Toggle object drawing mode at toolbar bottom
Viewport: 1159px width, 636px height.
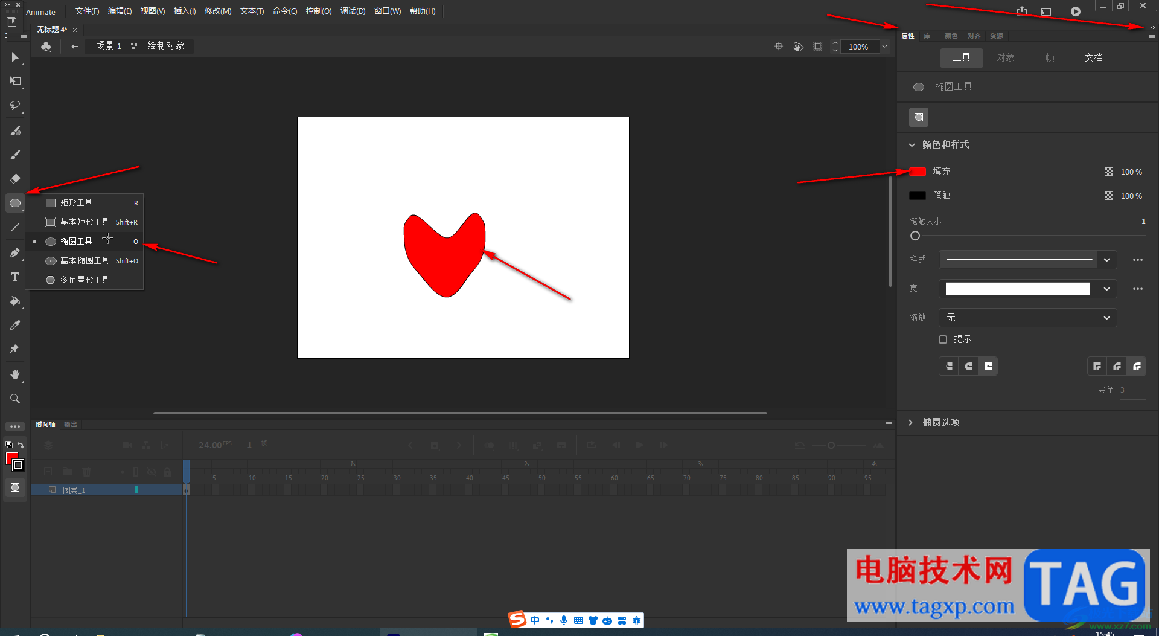point(15,487)
